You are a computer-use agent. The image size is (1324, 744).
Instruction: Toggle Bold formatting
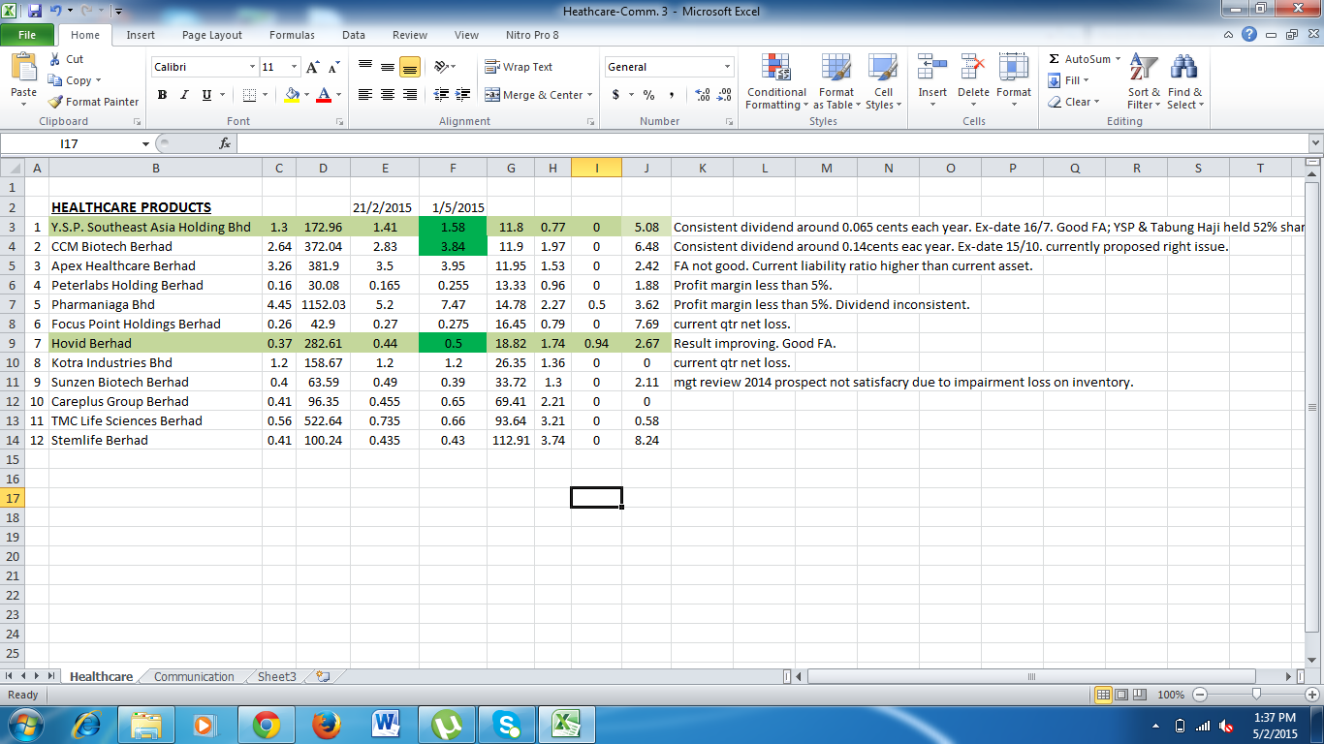162,95
